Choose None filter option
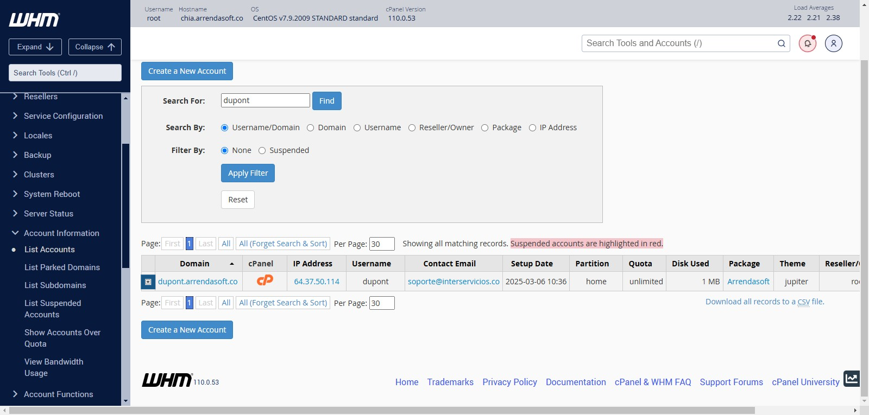The image size is (869, 415). (224, 151)
